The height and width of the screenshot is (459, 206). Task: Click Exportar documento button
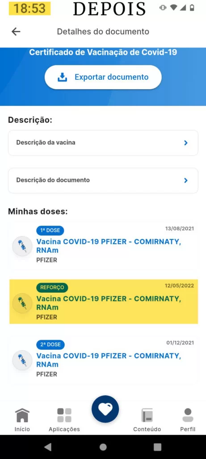coord(103,77)
